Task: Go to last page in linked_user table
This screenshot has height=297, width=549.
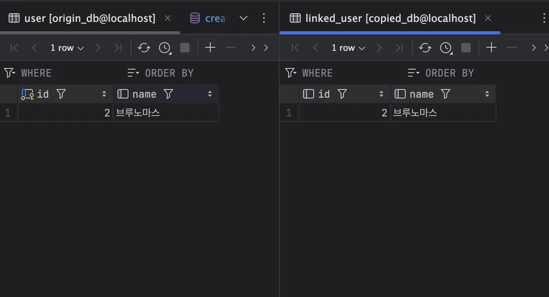Action: tap(399, 48)
